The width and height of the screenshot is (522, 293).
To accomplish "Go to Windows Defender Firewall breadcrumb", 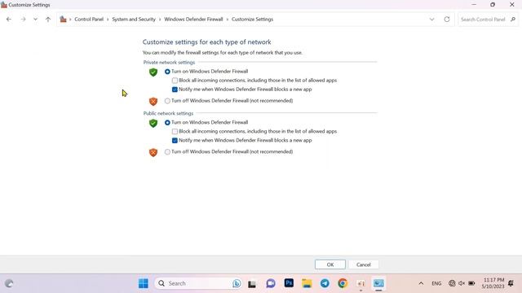I will (x=193, y=20).
